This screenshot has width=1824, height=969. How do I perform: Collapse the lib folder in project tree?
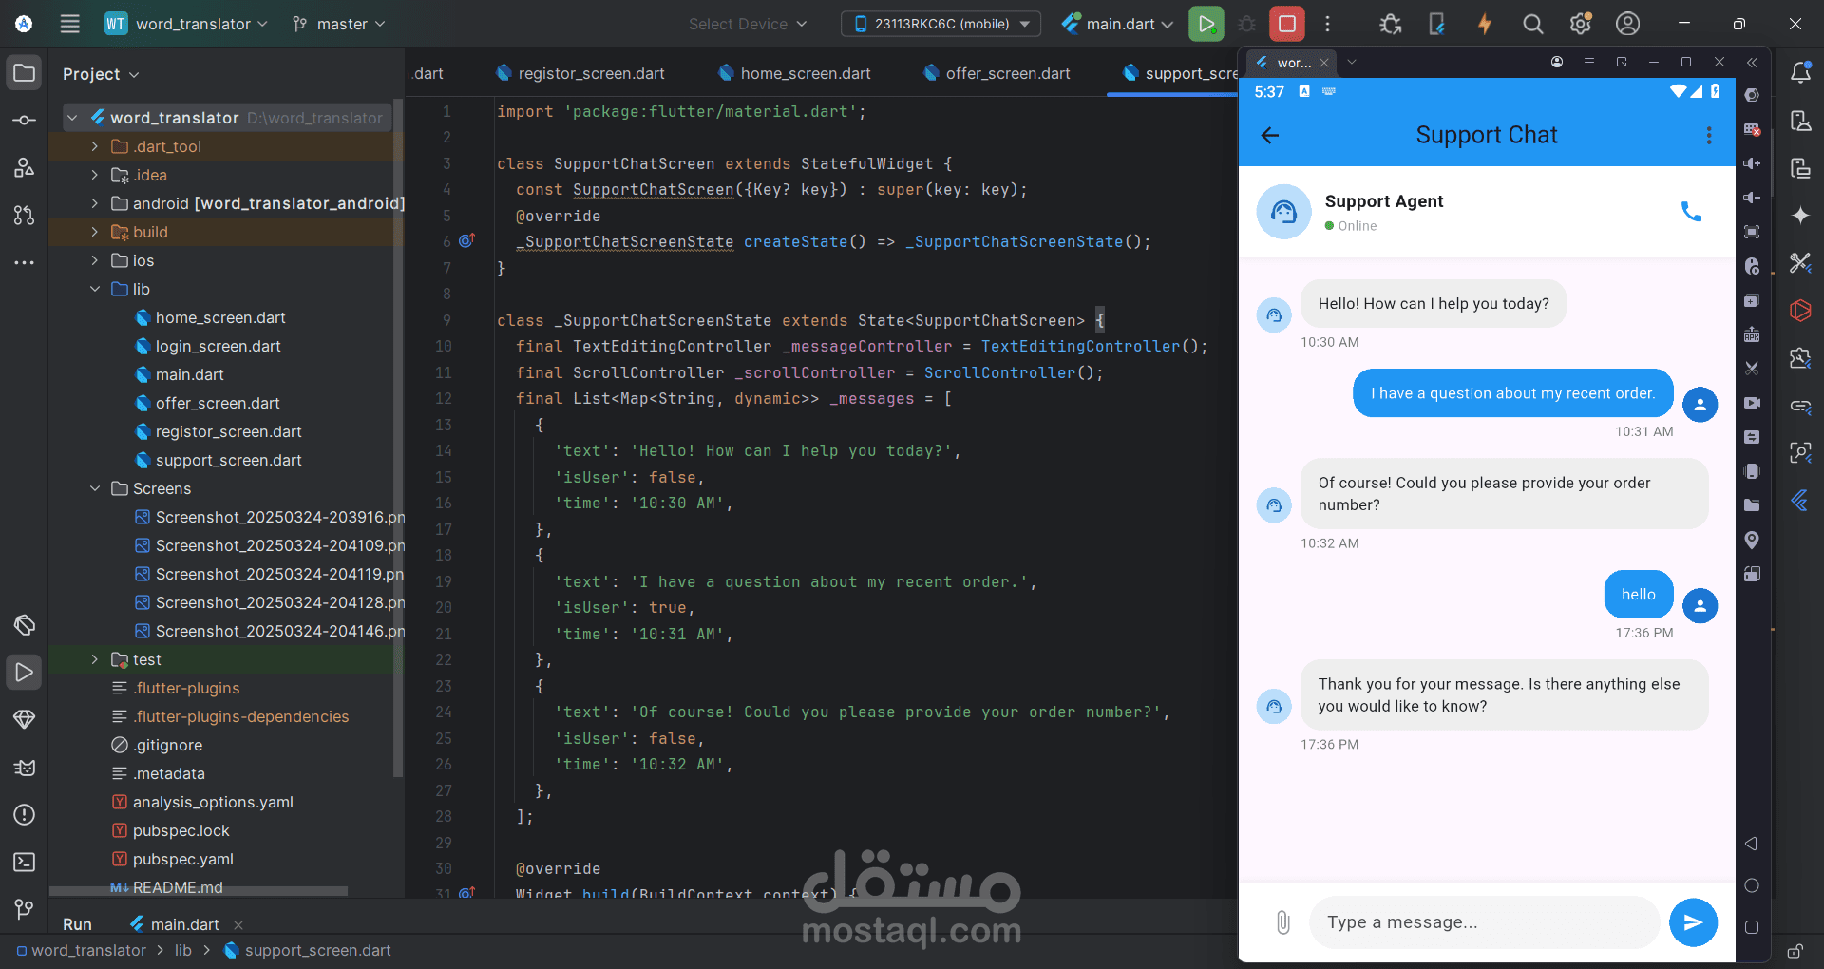point(95,289)
